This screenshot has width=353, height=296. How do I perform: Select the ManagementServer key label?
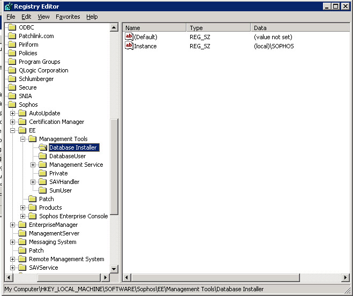54,233
